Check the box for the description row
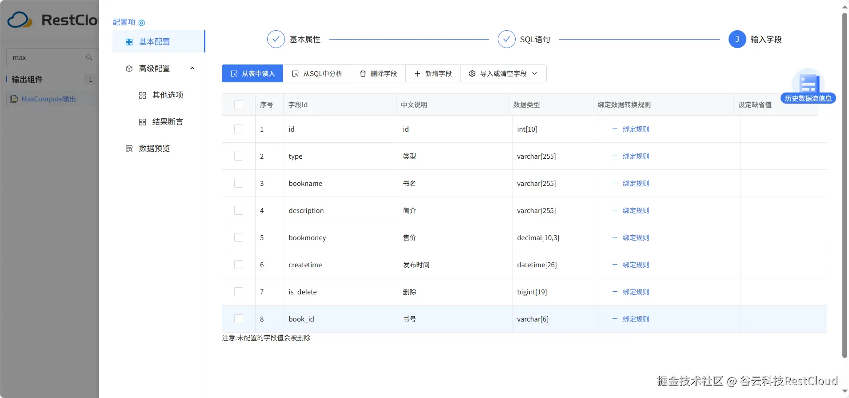 [239, 210]
